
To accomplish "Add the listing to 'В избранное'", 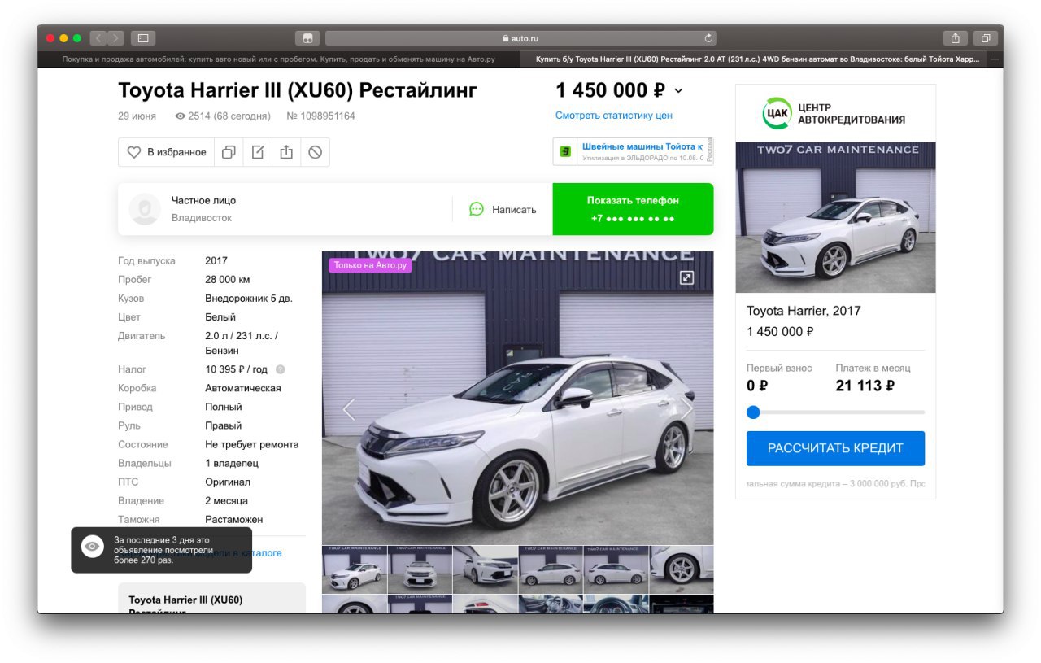I will click(167, 152).
